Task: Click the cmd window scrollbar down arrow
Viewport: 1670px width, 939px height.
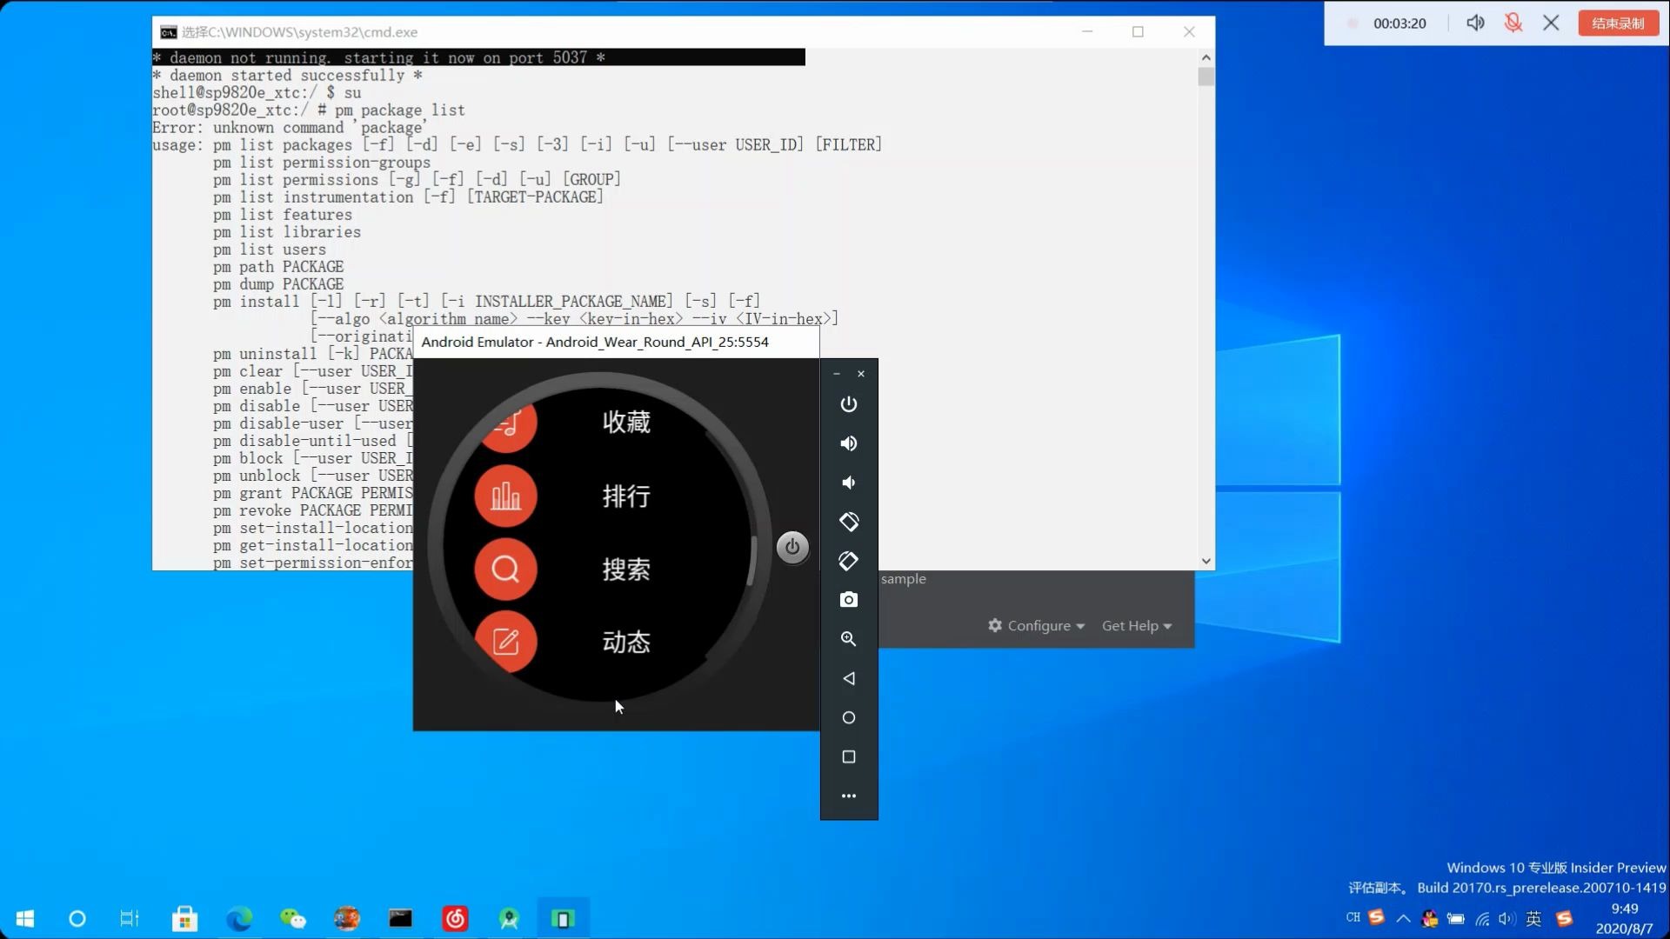Action: 1206,562
